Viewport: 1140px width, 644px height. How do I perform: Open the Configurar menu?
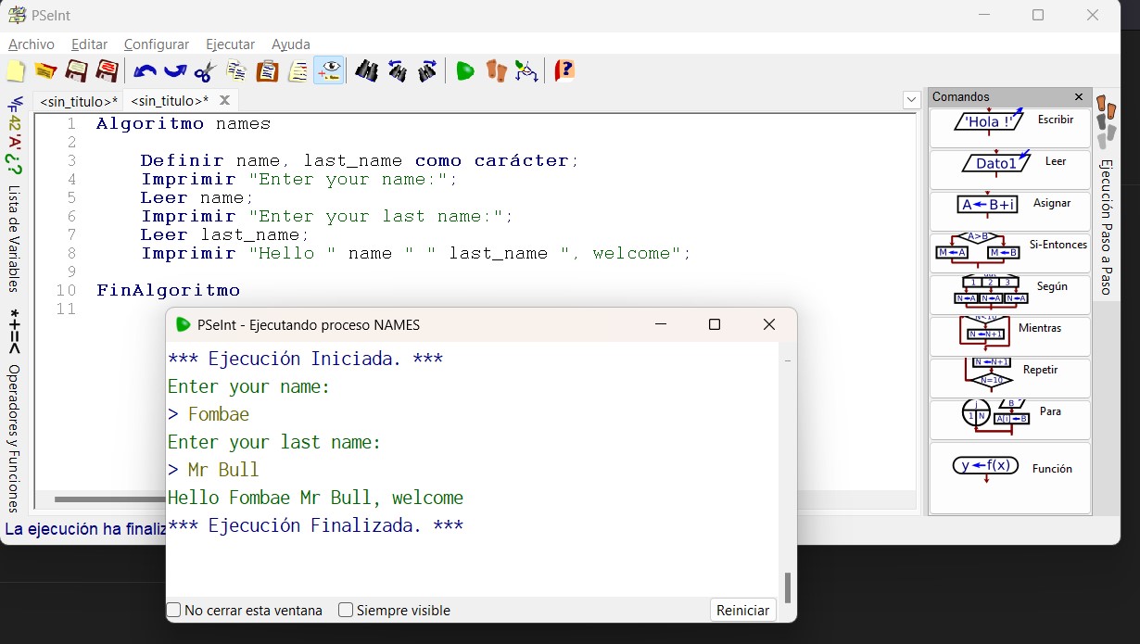pos(157,44)
